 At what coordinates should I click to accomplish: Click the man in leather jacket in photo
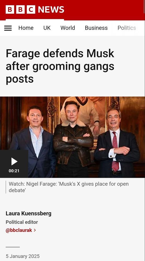tap(73, 138)
